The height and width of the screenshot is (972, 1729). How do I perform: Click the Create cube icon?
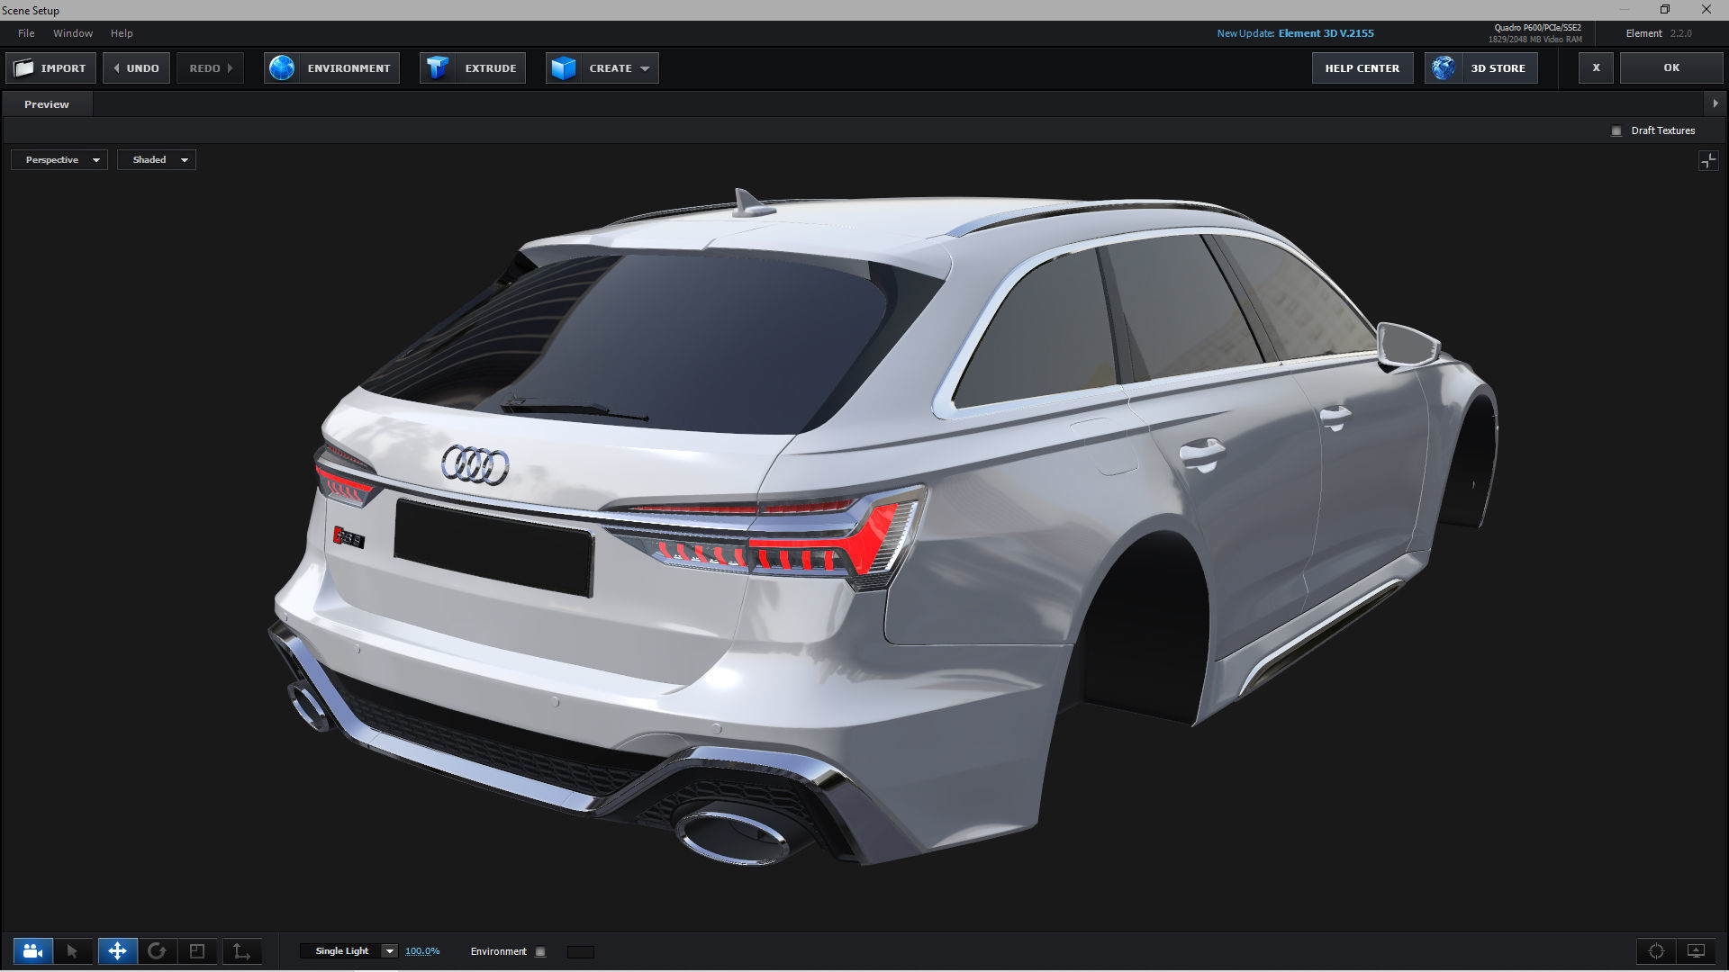tap(564, 68)
